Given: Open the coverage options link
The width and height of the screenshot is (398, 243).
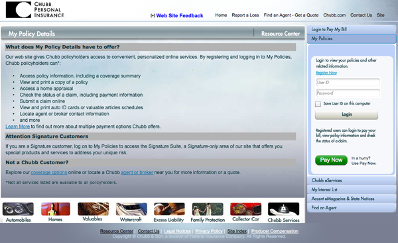Looking at the screenshot, I should point(49,172).
